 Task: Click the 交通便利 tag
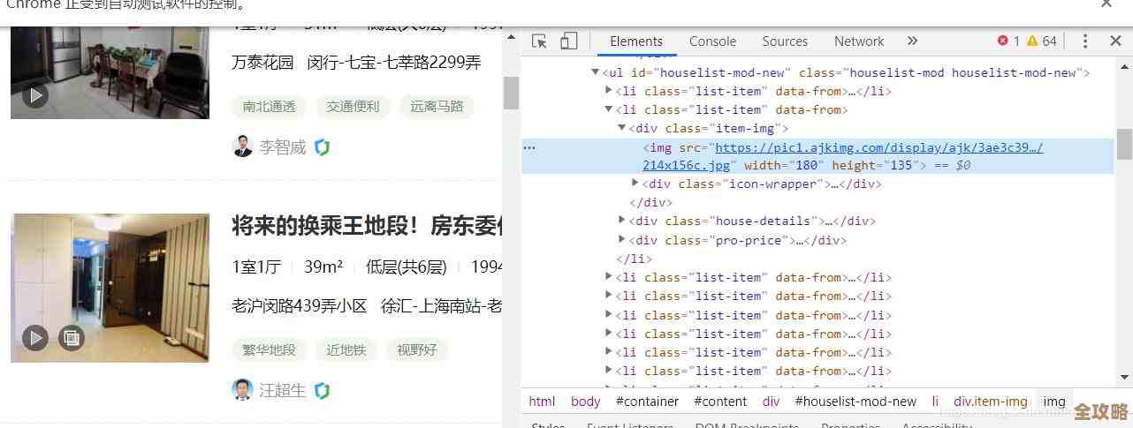(x=353, y=107)
